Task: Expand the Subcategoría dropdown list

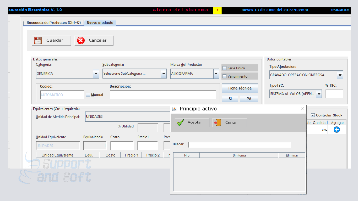Action: point(164,74)
